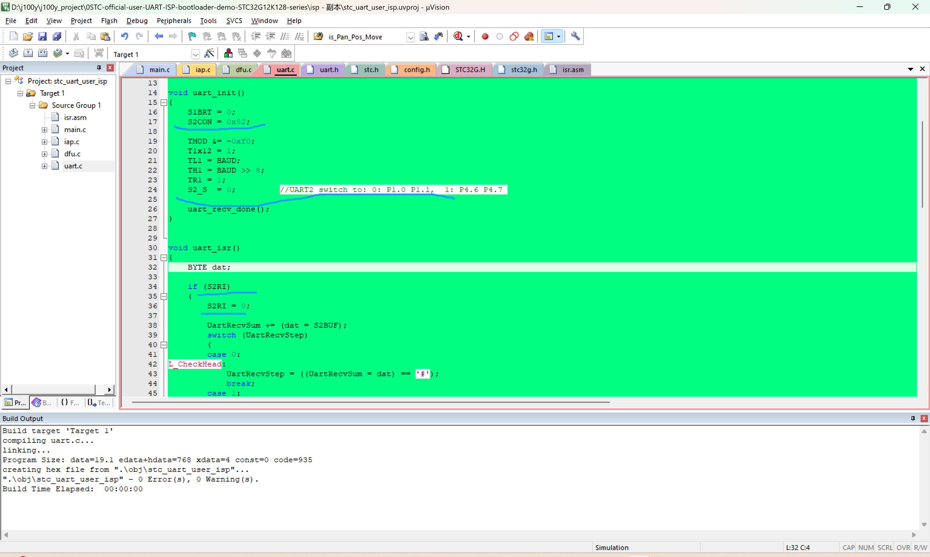Open the Peripherals menu
Image resolution: width=930 pixels, height=557 pixels.
click(x=174, y=21)
